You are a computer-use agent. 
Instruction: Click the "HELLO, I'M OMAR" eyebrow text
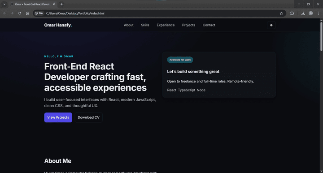point(59,56)
